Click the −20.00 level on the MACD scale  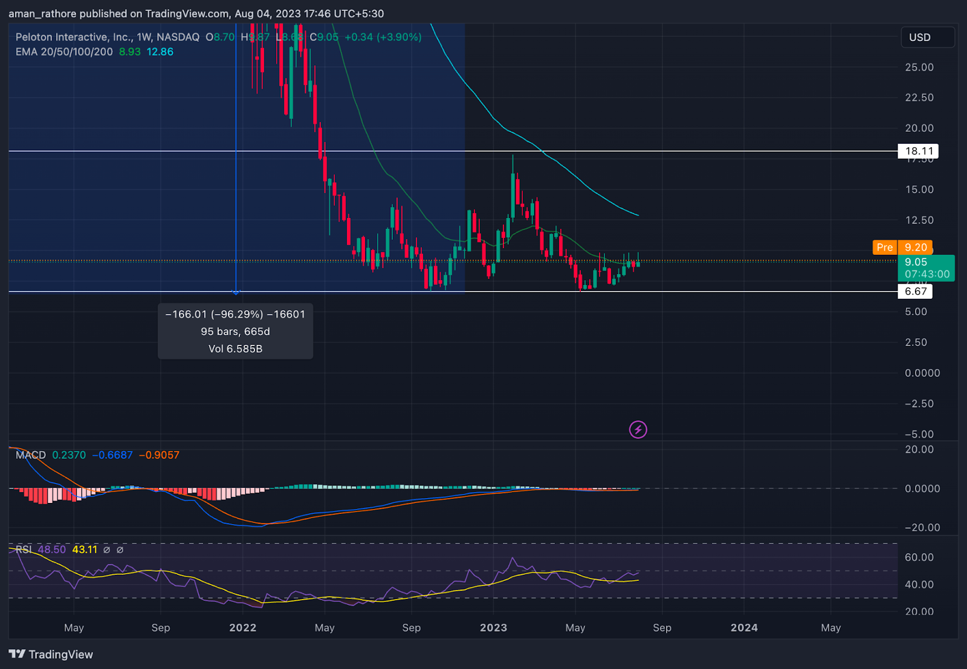[922, 527]
